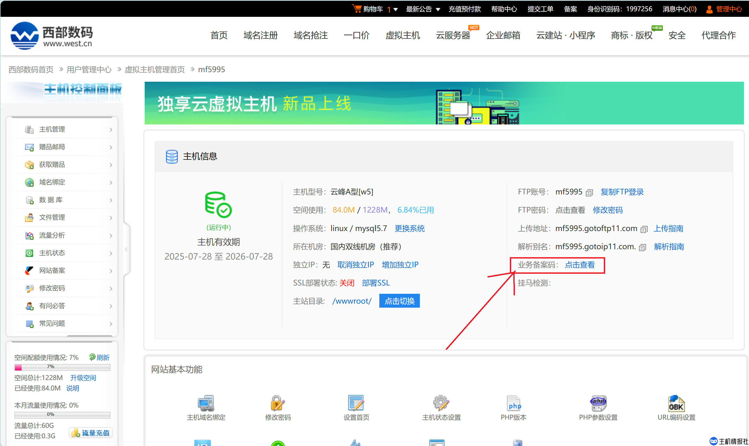The image size is (749, 446).
Task: Expand the 最新公告 dropdown
Action: 438,9
